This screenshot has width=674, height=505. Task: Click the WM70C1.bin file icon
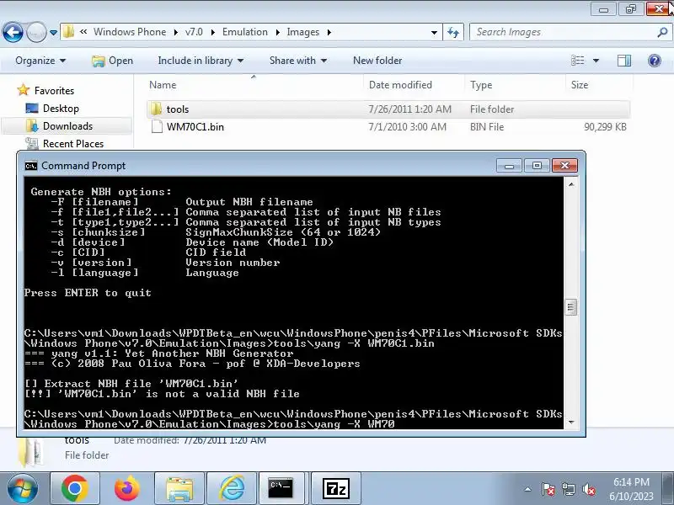[157, 127]
